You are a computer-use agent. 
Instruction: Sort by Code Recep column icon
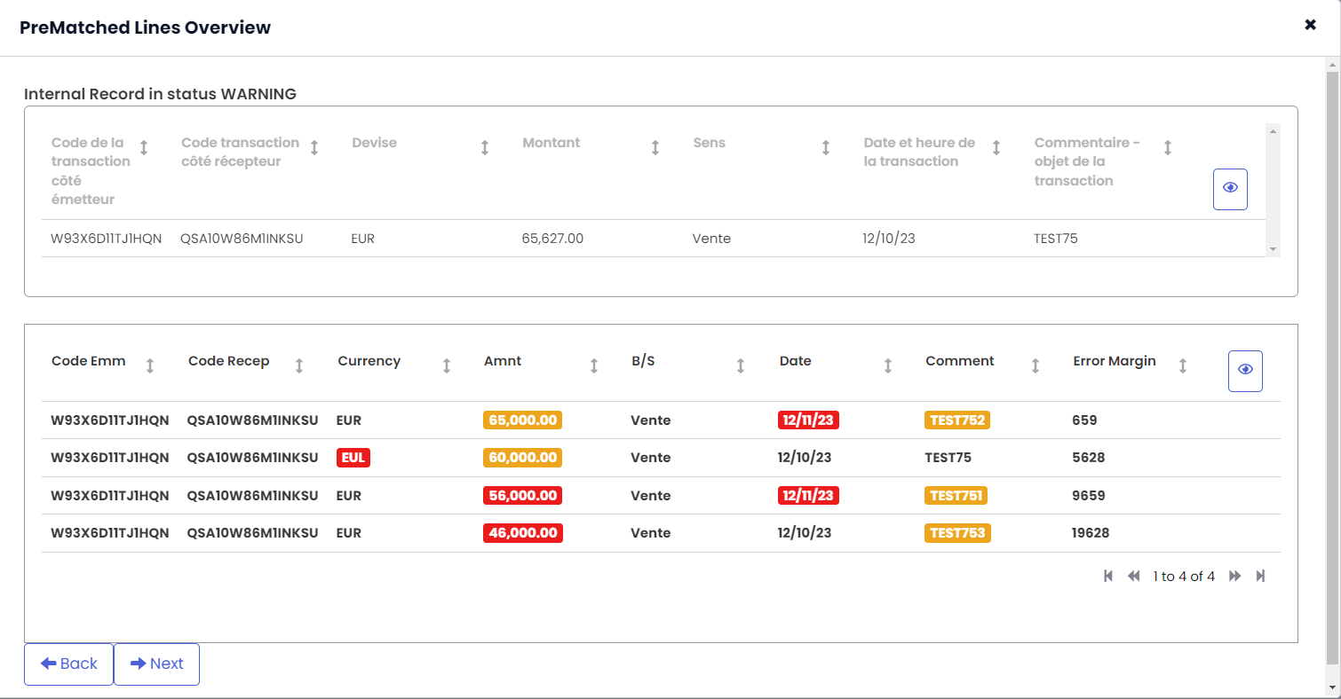click(299, 365)
